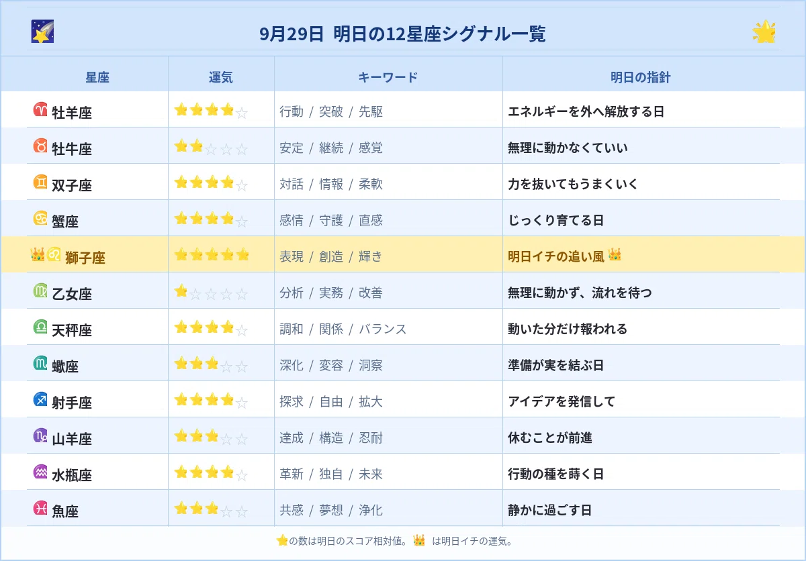This screenshot has width=806, height=561.
Task: Select the 双子座 sign name
Action: (x=72, y=185)
